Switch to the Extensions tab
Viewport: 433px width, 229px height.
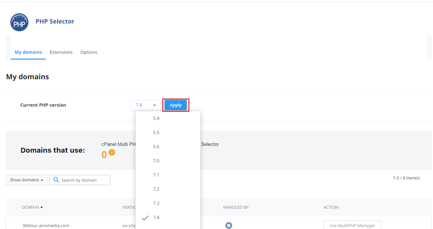(x=61, y=52)
